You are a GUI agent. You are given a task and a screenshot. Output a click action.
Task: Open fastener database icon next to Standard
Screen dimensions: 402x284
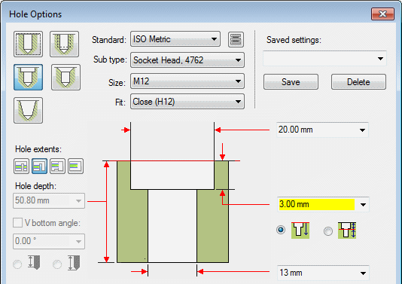click(236, 39)
